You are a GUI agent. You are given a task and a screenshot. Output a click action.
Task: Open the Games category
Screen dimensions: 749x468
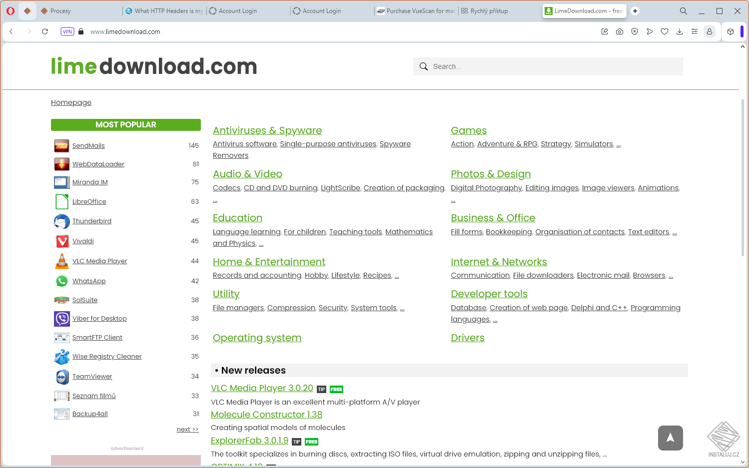coord(469,130)
